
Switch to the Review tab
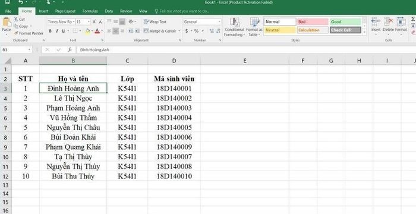[126, 11]
